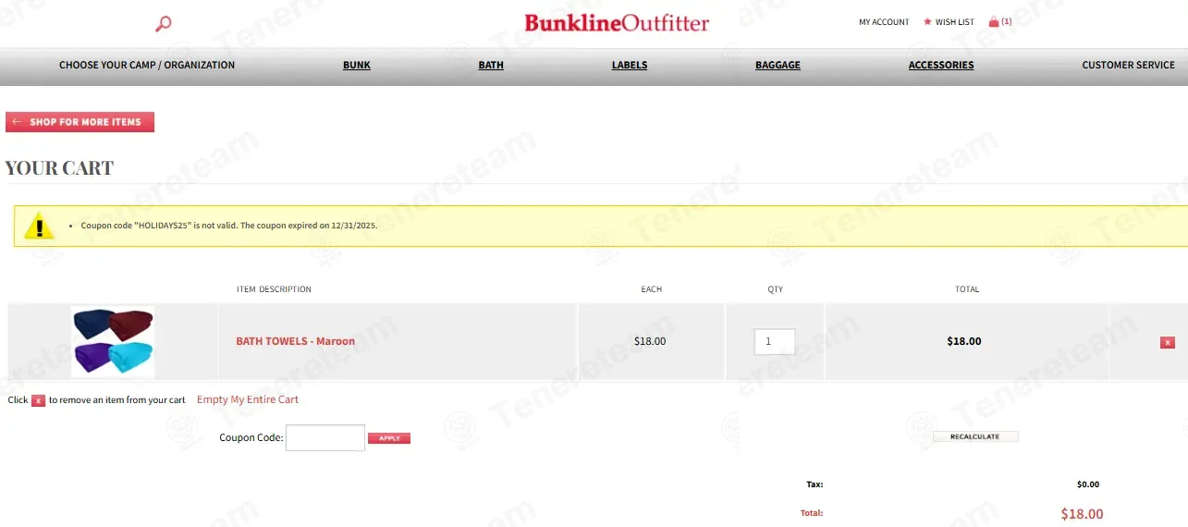This screenshot has width=1188, height=527.
Task: Open the Baggage menu
Action: coord(778,66)
